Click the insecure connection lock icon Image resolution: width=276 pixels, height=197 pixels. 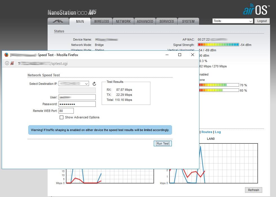pos(12,63)
